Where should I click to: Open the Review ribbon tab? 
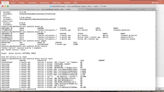(x=67, y=3)
